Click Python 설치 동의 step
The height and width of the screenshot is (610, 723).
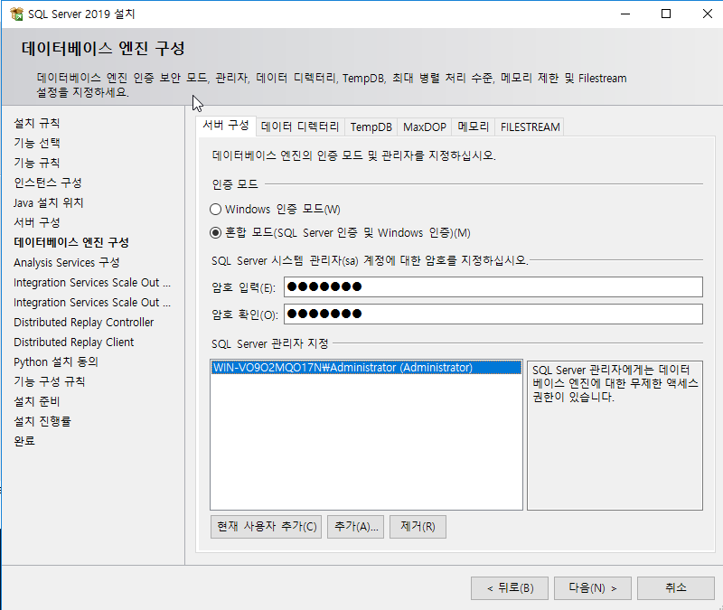(56, 362)
